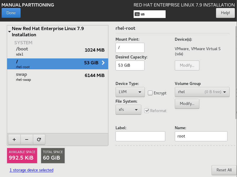
Task: Select the / rhel-root partition row
Action: click(x=57, y=64)
